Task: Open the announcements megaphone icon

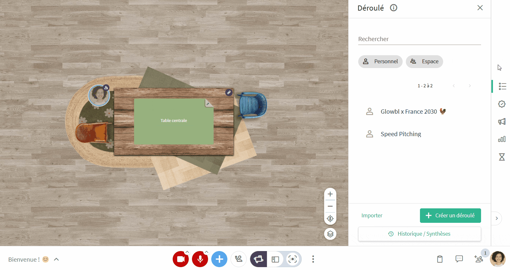Action: [x=502, y=121]
